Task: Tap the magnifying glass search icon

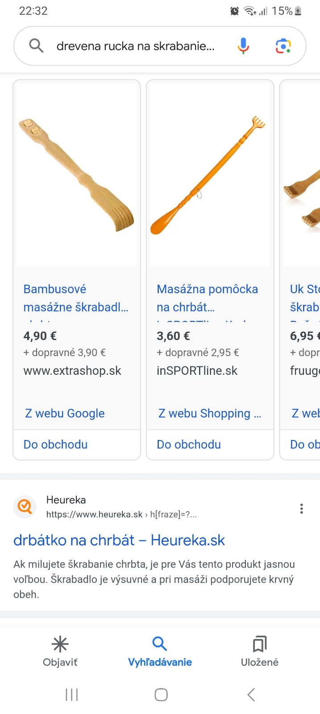Action: pos(36,46)
